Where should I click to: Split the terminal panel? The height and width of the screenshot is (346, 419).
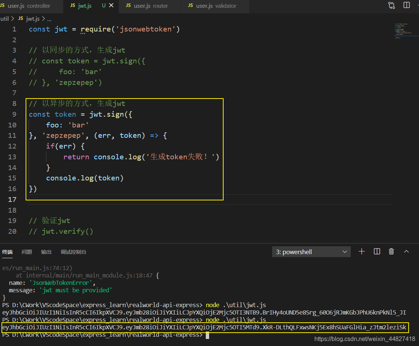pos(377,252)
